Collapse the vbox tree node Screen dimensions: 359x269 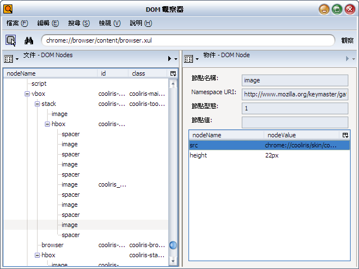[x=27, y=94]
